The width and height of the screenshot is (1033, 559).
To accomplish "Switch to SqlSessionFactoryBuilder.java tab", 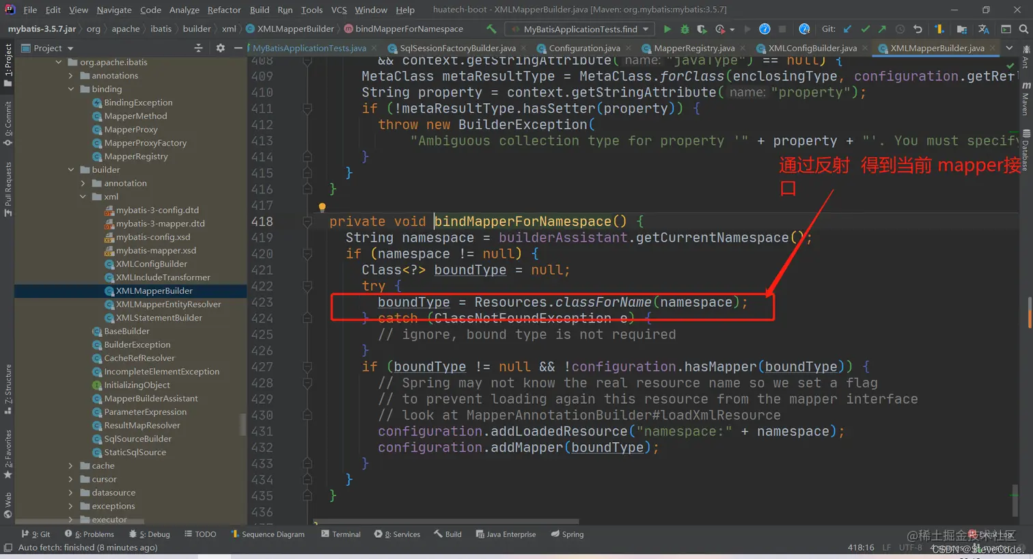I will click(458, 48).
